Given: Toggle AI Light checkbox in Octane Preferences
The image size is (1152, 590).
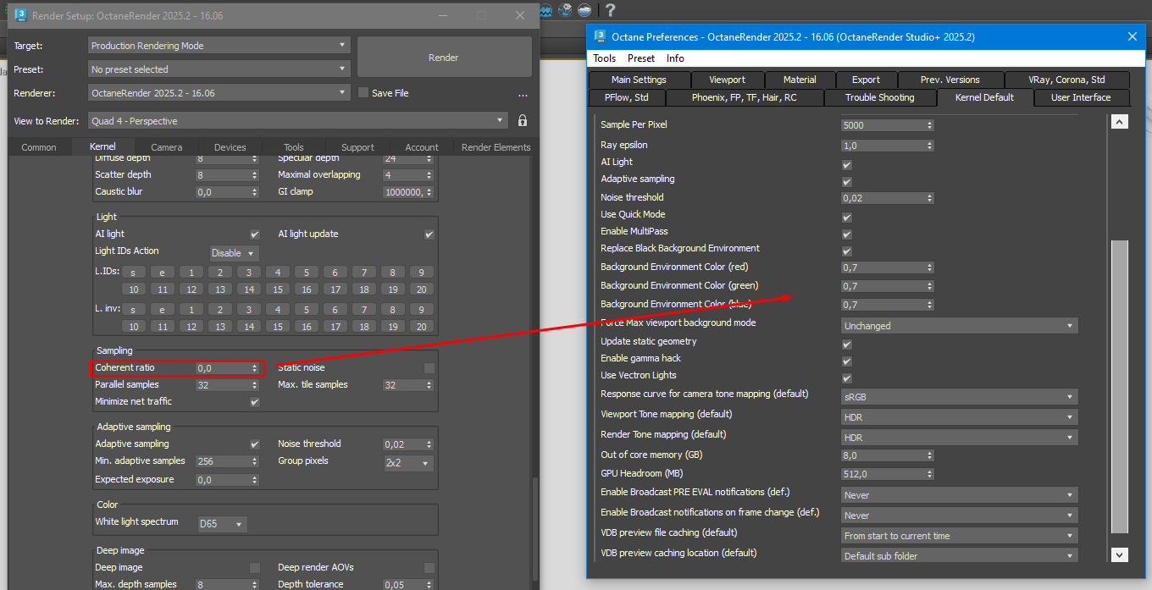Looking at the screenshot, I should (847, 165).
